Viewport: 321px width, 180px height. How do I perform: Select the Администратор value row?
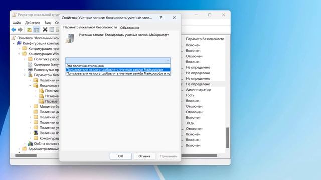tap(198, 90)
